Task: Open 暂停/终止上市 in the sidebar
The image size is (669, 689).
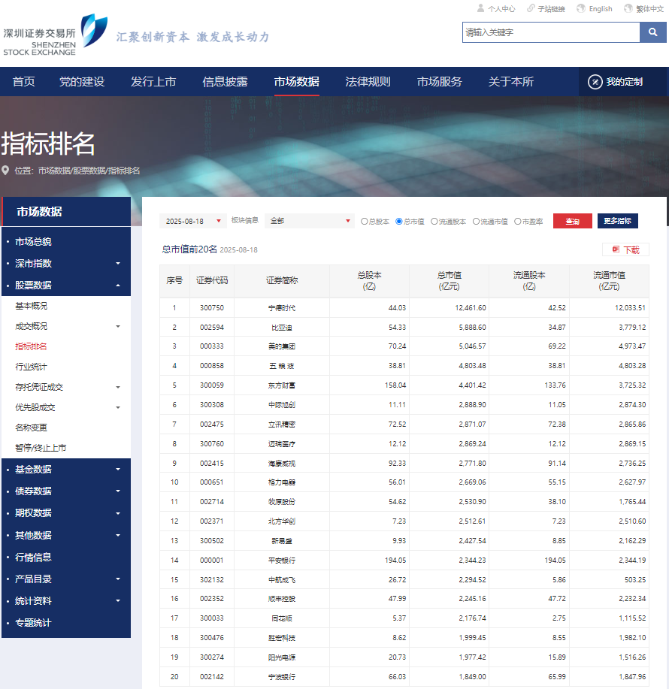Action: [41, 448]
